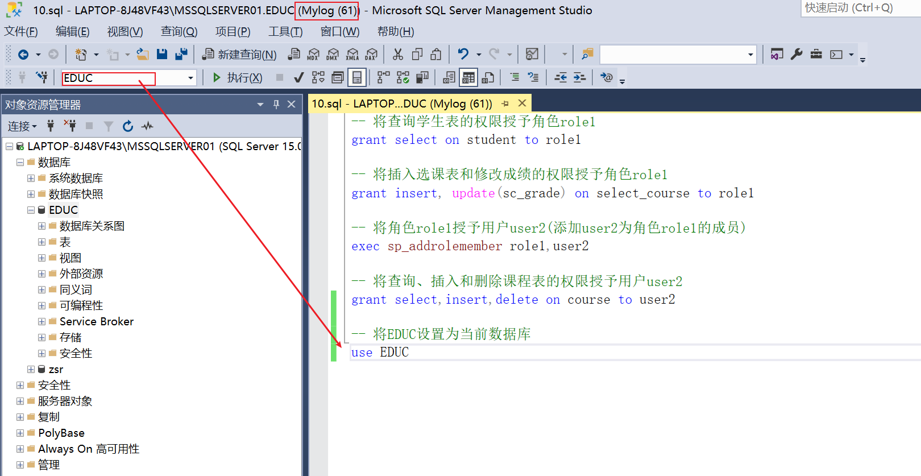Click Display Estimated Execution Plan icon

click(x=318, y=77)
